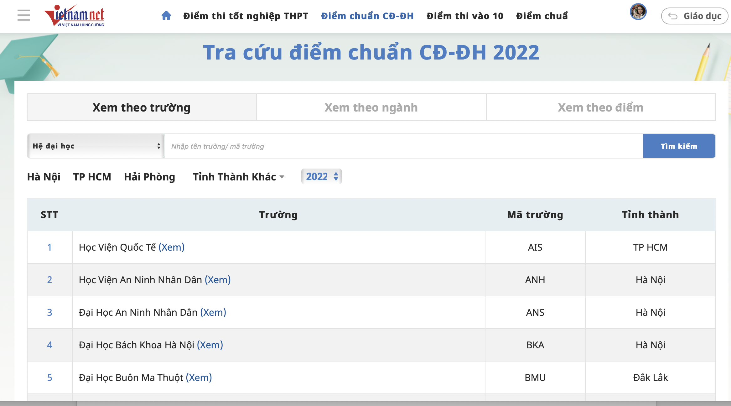Click the school name search field

[403, 146]
